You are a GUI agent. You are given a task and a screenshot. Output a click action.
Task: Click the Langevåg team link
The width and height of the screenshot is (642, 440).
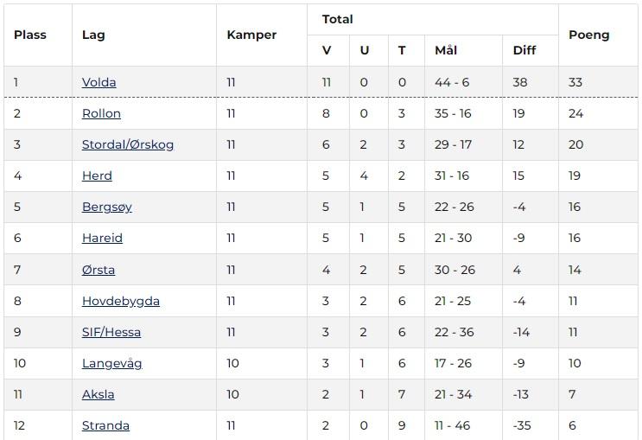(x=111, y=363)
